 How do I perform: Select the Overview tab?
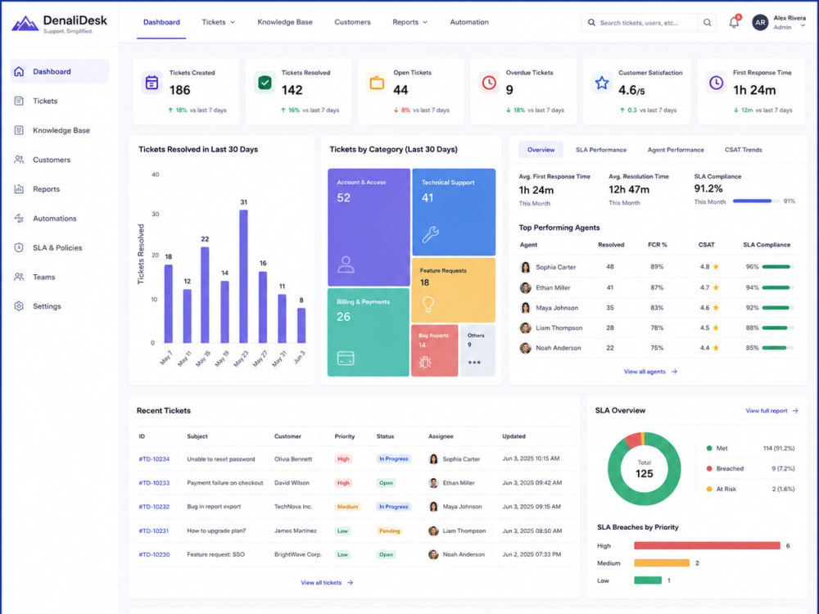click(541, 150)
